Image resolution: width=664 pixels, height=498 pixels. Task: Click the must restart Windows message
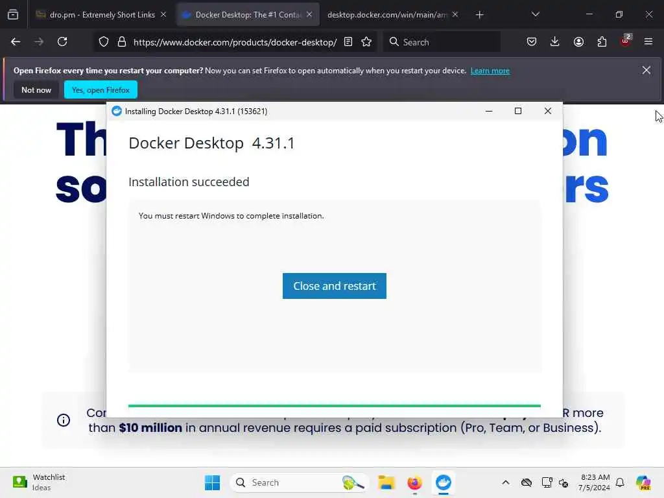coord(231,216)
